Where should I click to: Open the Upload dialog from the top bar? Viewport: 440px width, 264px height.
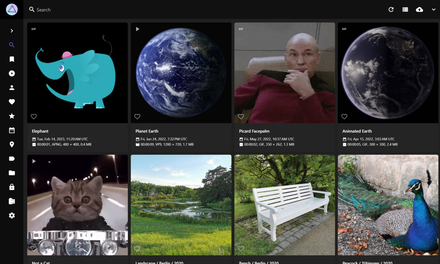[419, 9]
